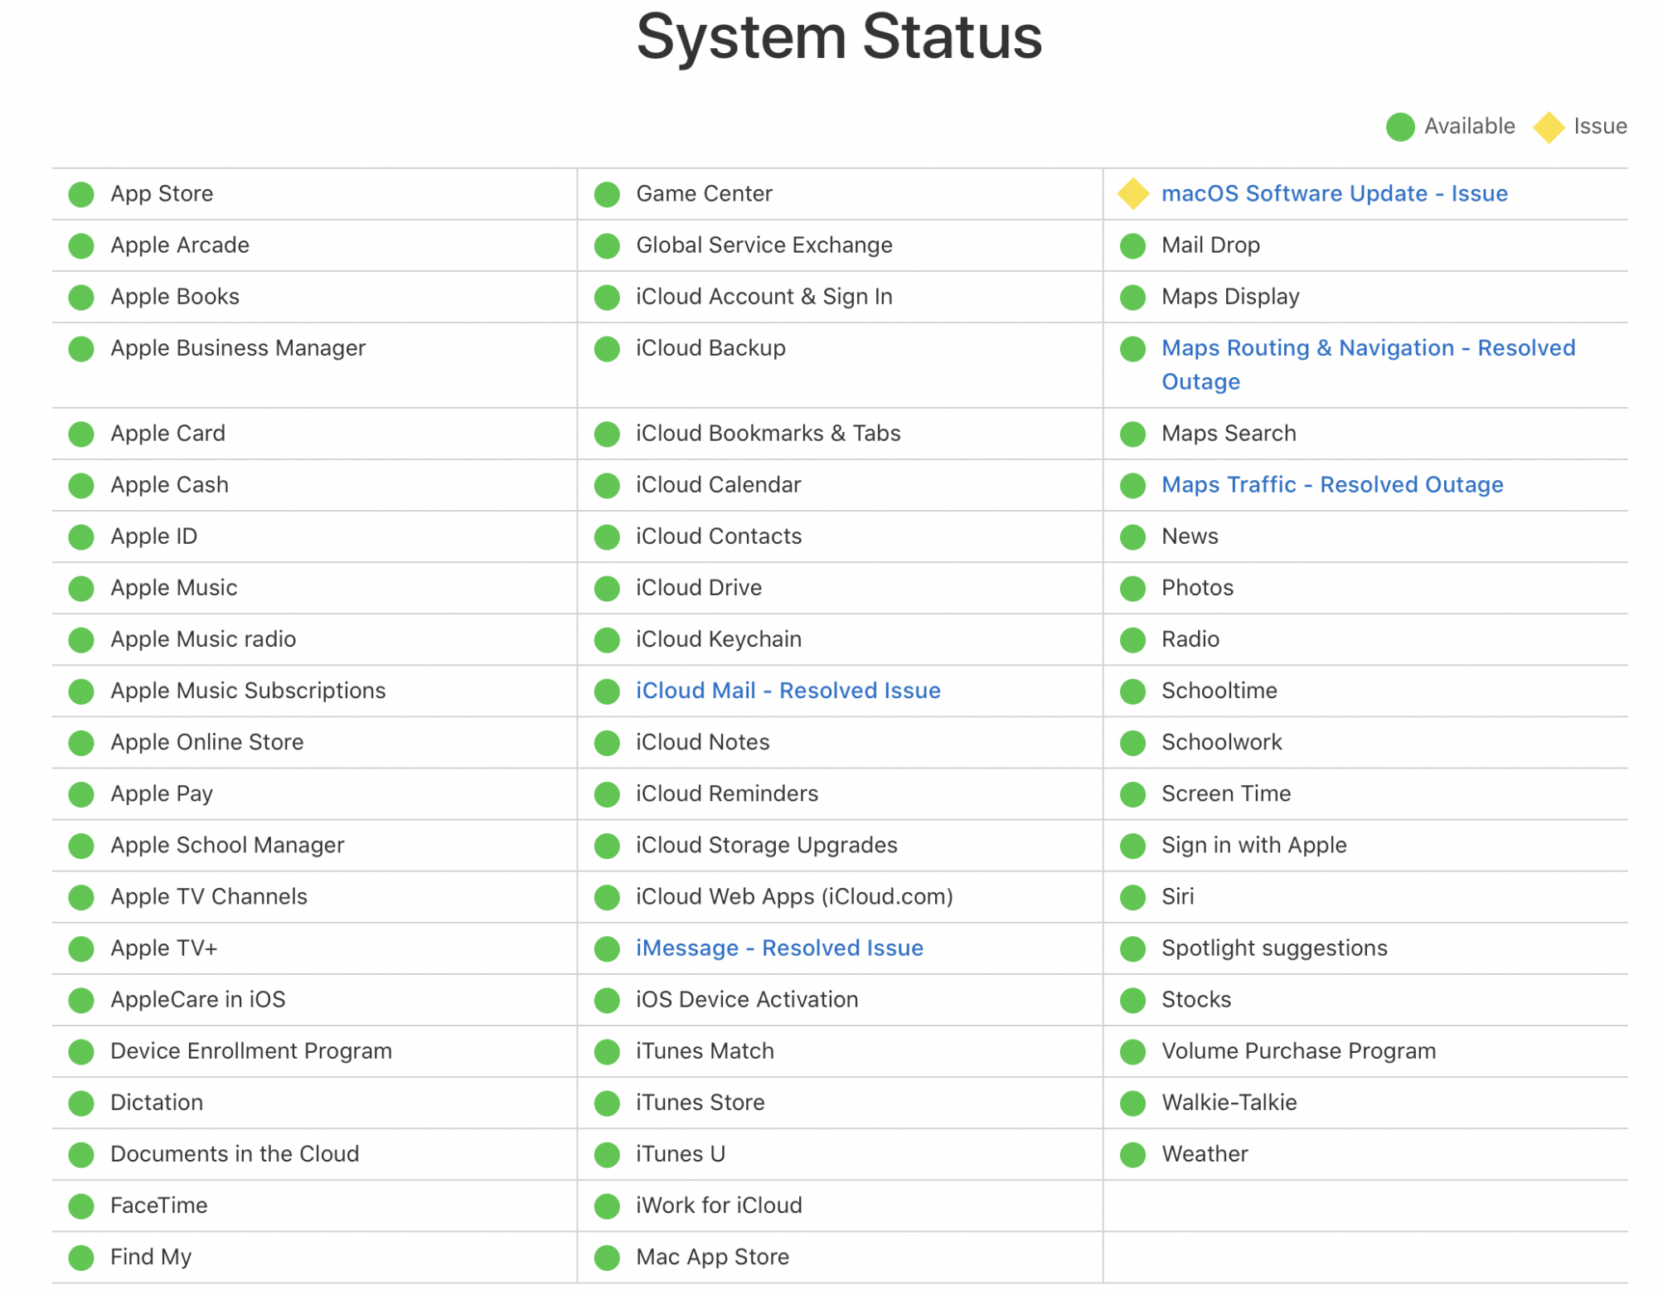Image resolution: width=1658 pixels, height=1295 pixels.
Task: Click the yellow diamond macOS Software Update icon
Action: coord(1132,193)
